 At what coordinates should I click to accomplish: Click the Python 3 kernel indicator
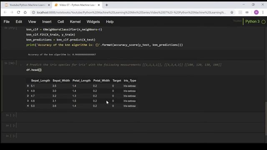pos(252,22)
